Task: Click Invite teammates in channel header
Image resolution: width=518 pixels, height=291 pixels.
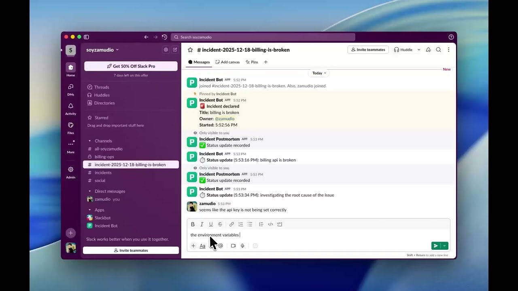Action: (368, 50)
